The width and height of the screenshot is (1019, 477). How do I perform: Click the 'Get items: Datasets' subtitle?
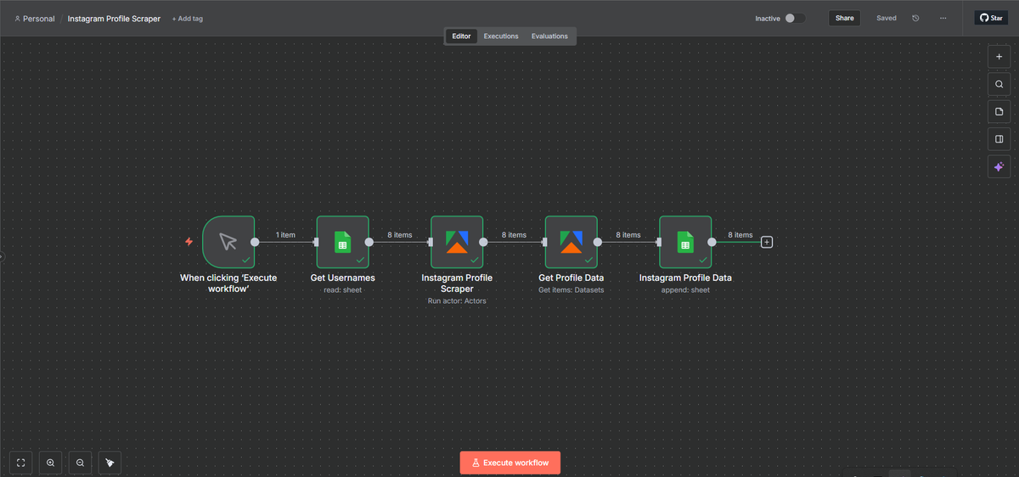[x=571, y=290]
